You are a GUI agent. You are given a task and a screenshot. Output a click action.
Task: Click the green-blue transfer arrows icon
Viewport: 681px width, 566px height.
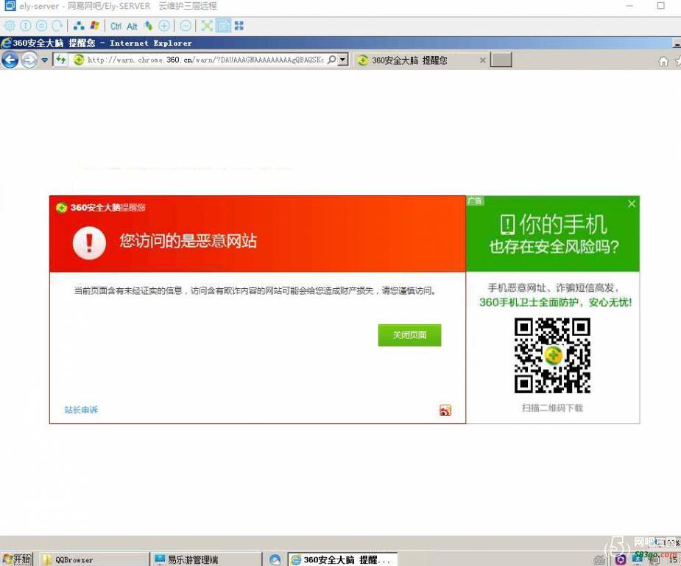pos(149,26)
